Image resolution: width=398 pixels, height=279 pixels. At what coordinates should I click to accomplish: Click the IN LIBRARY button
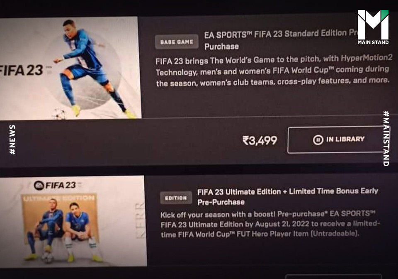[338, 139]
